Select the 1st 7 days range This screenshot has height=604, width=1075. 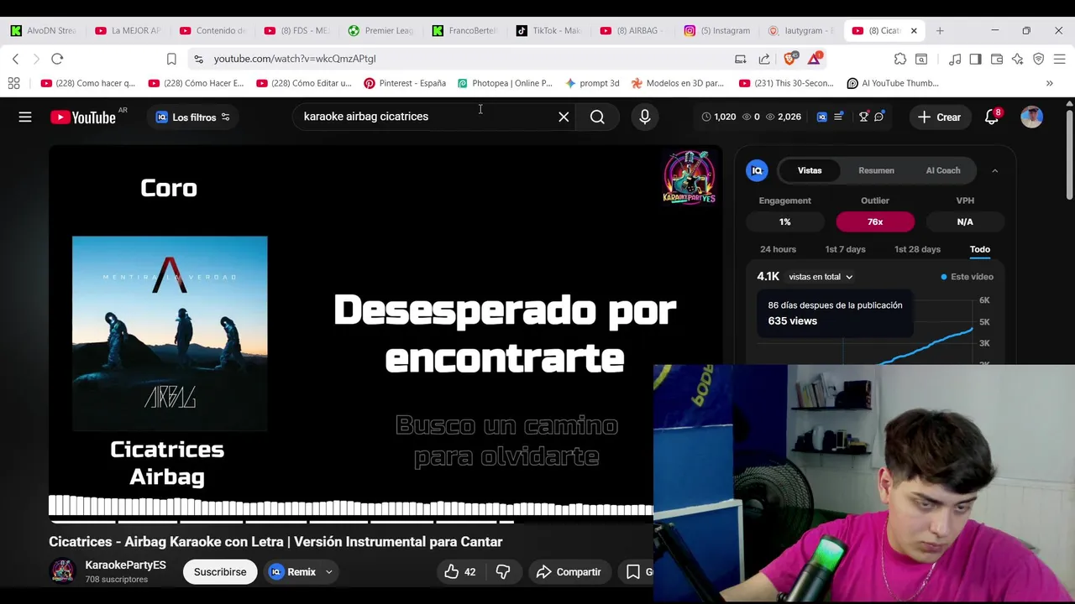(x=845, y=249)
